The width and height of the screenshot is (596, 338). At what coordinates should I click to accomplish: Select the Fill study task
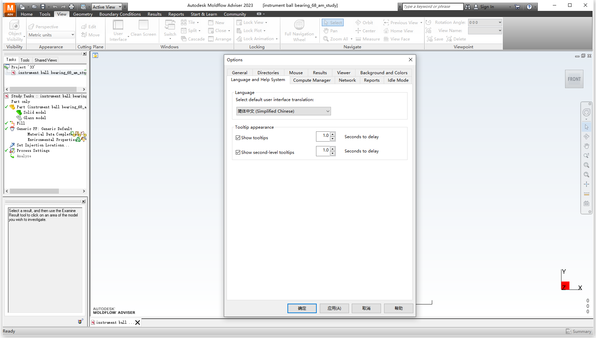[x=21, y=123]
